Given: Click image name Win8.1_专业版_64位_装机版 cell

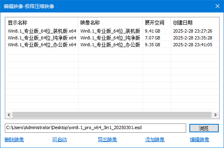Looking at the screenshot, I should pos(110,31).
